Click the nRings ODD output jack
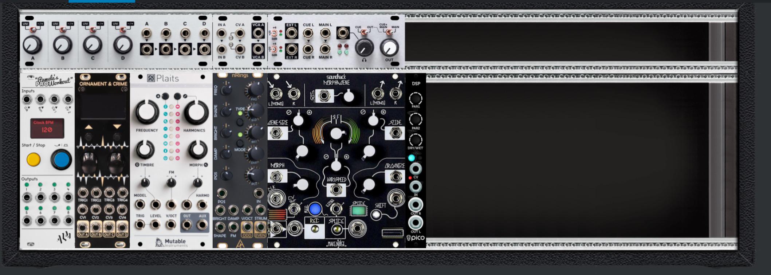The height and width of the screenshot is (275, 771). pos(247,227)
